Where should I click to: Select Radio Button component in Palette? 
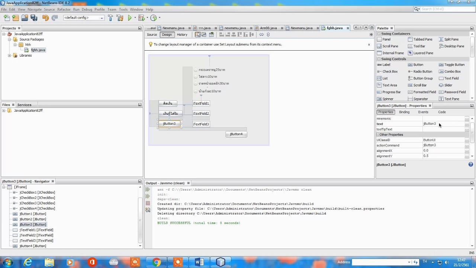point(420,71)
